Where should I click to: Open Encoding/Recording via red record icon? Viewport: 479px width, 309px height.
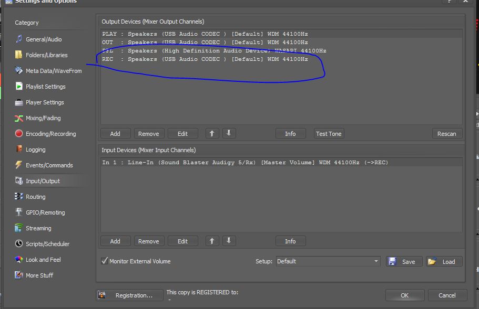click(19, 134)
